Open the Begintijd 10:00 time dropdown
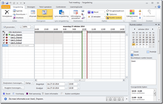Screen dimensions: 163x104 pyautogui.click(x=79, y=84)
